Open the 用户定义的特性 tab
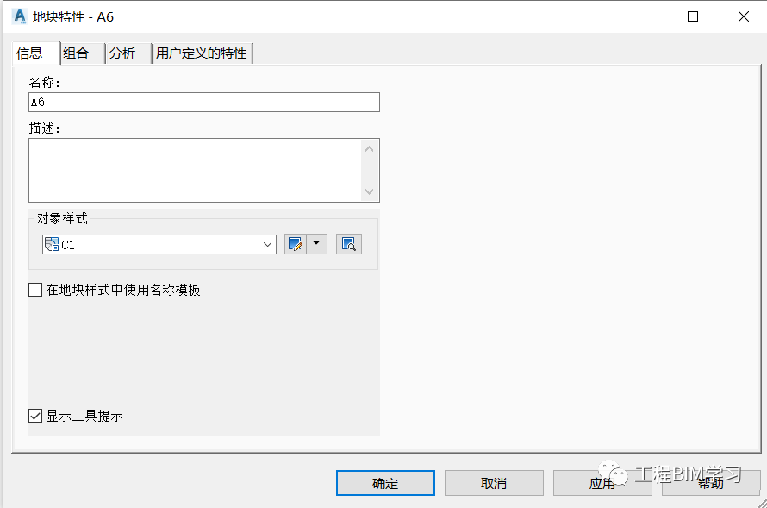The height and width of the screenshot is (508, 767). click(202, 53)
